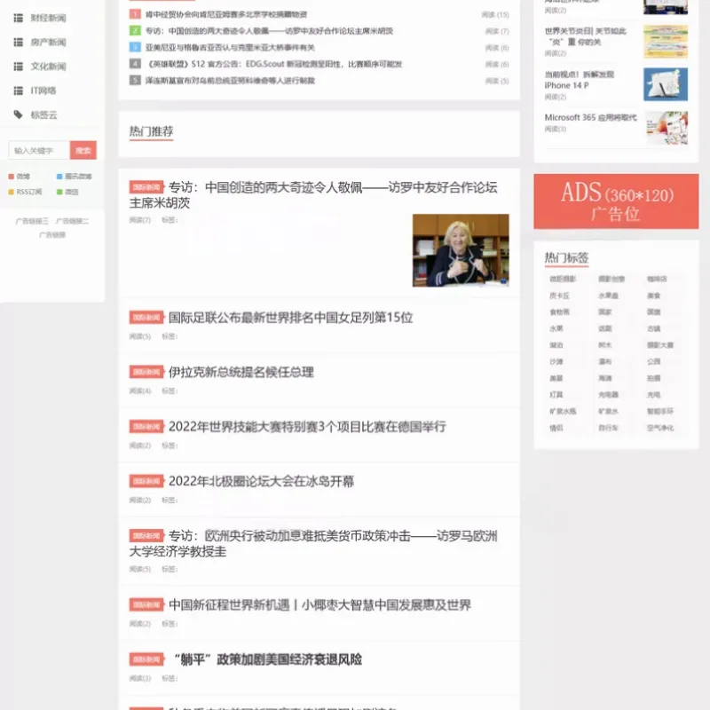Viewport: 710px width, 710px height.
Task: Click category badge beside 欧洲央行 headline
Action: click(x=146, y=536)
